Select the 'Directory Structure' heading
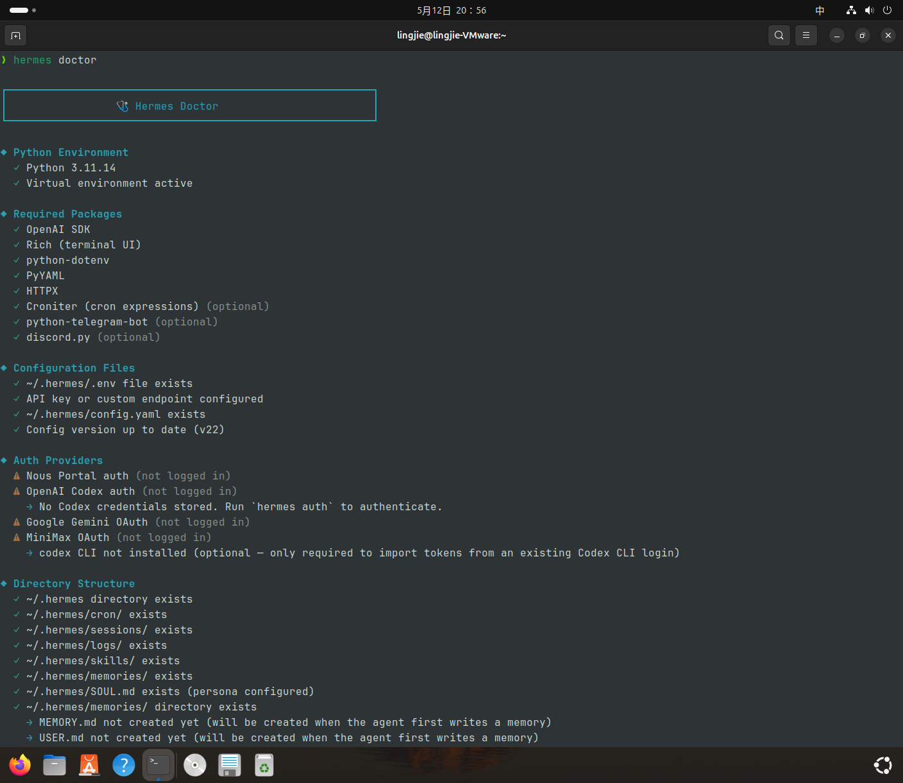The image size is (903, 783). pyautogui.click(x=74, y=584)
